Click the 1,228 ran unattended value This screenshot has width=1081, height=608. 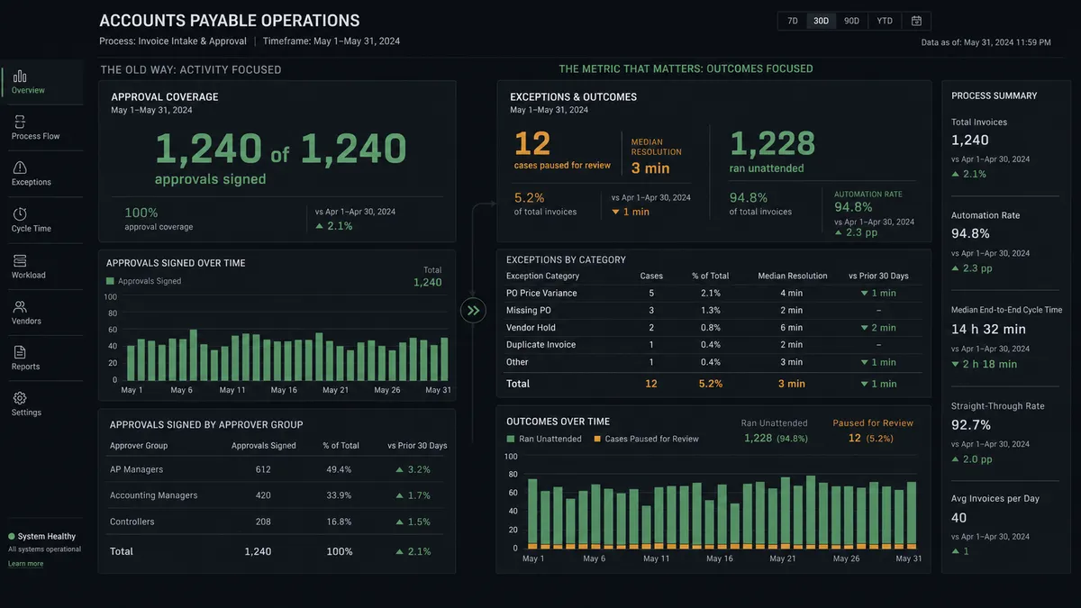(x=772, y=143)
